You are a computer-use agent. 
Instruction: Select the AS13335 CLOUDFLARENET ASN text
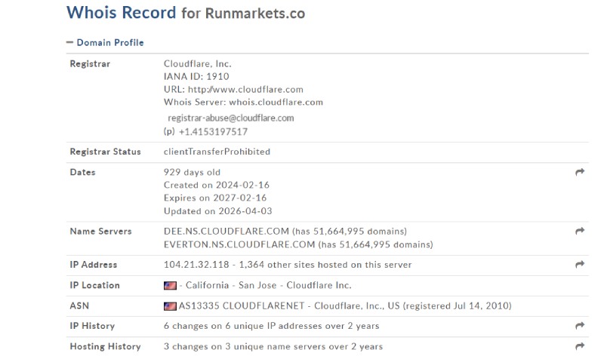pyautogui.click(x=242, y=306)
